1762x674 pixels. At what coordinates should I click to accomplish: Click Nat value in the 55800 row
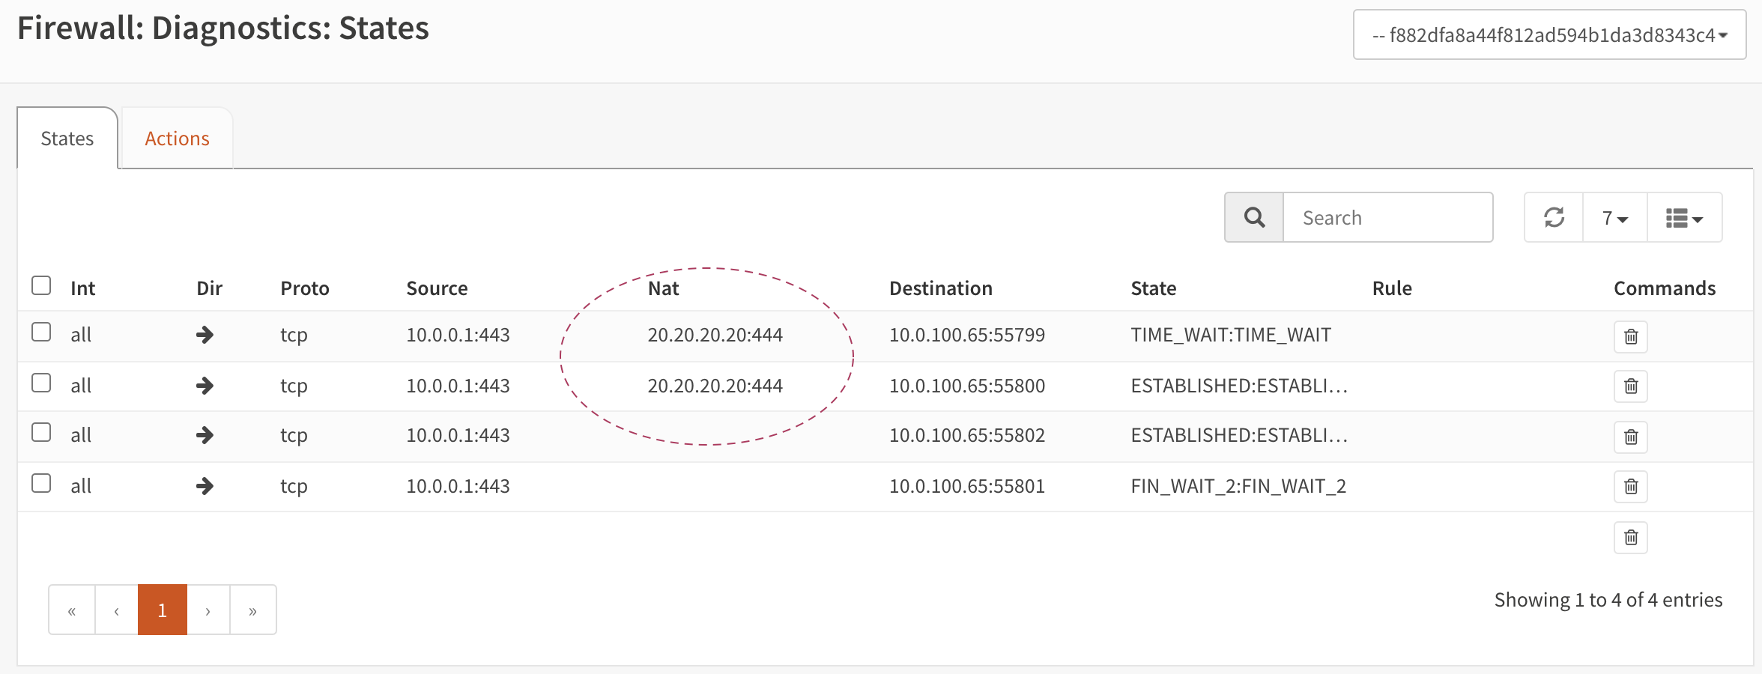(x=715, y=386)
